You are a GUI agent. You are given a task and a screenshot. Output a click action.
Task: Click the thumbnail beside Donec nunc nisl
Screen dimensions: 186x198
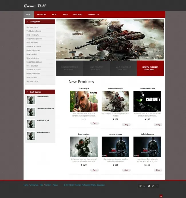[31, 100]
